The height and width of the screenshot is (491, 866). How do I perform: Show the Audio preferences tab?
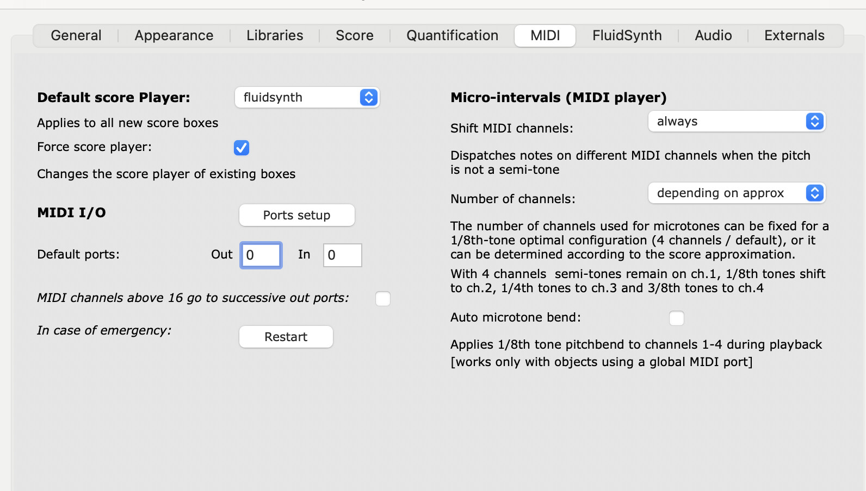(713, 36)
